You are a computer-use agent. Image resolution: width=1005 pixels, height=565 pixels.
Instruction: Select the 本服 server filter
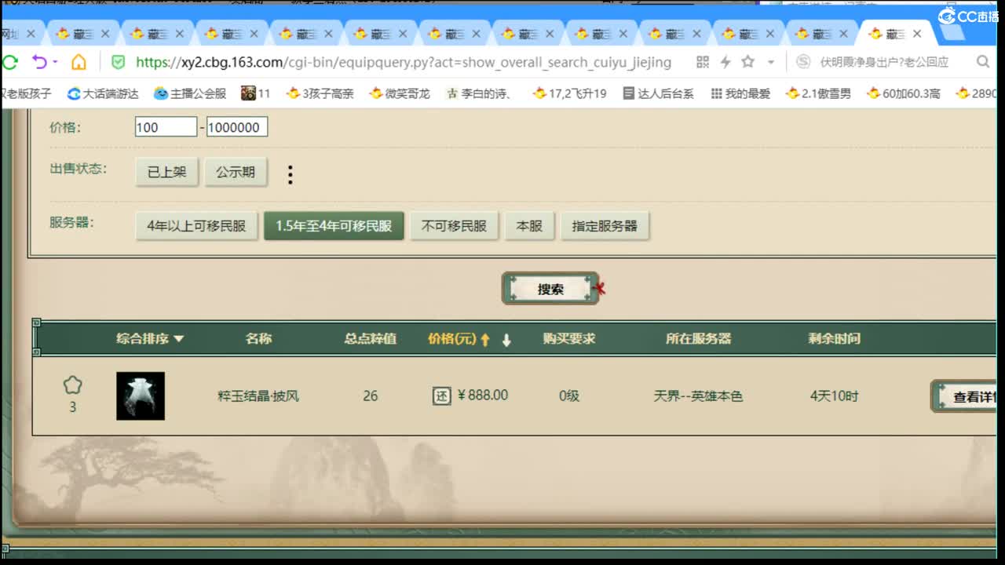tap(530, 226)
